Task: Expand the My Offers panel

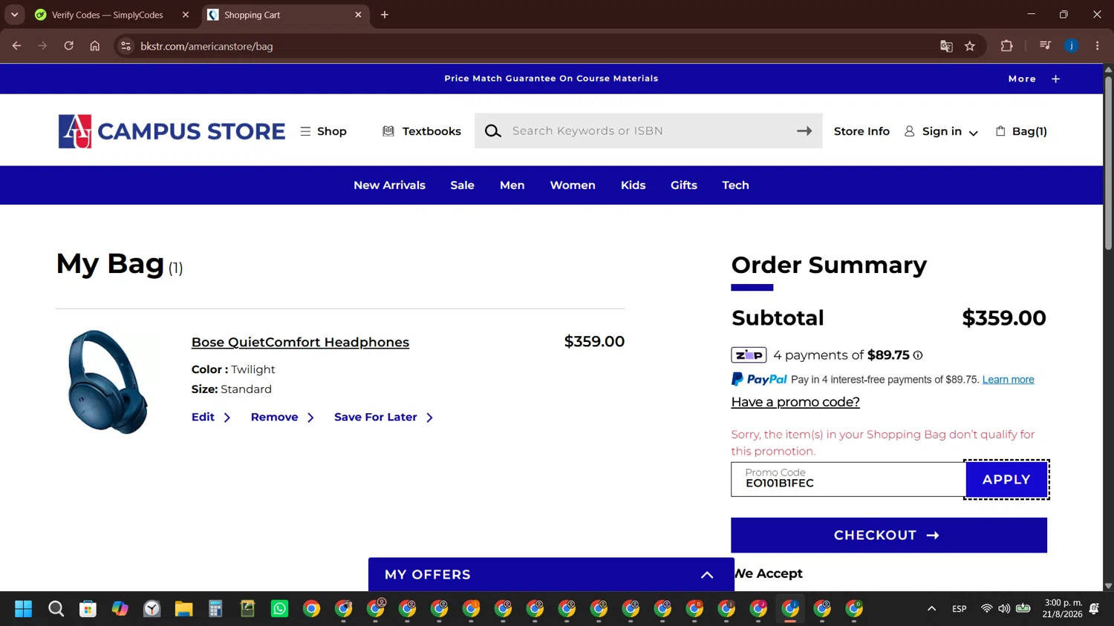Action: [x=551, y=575]
